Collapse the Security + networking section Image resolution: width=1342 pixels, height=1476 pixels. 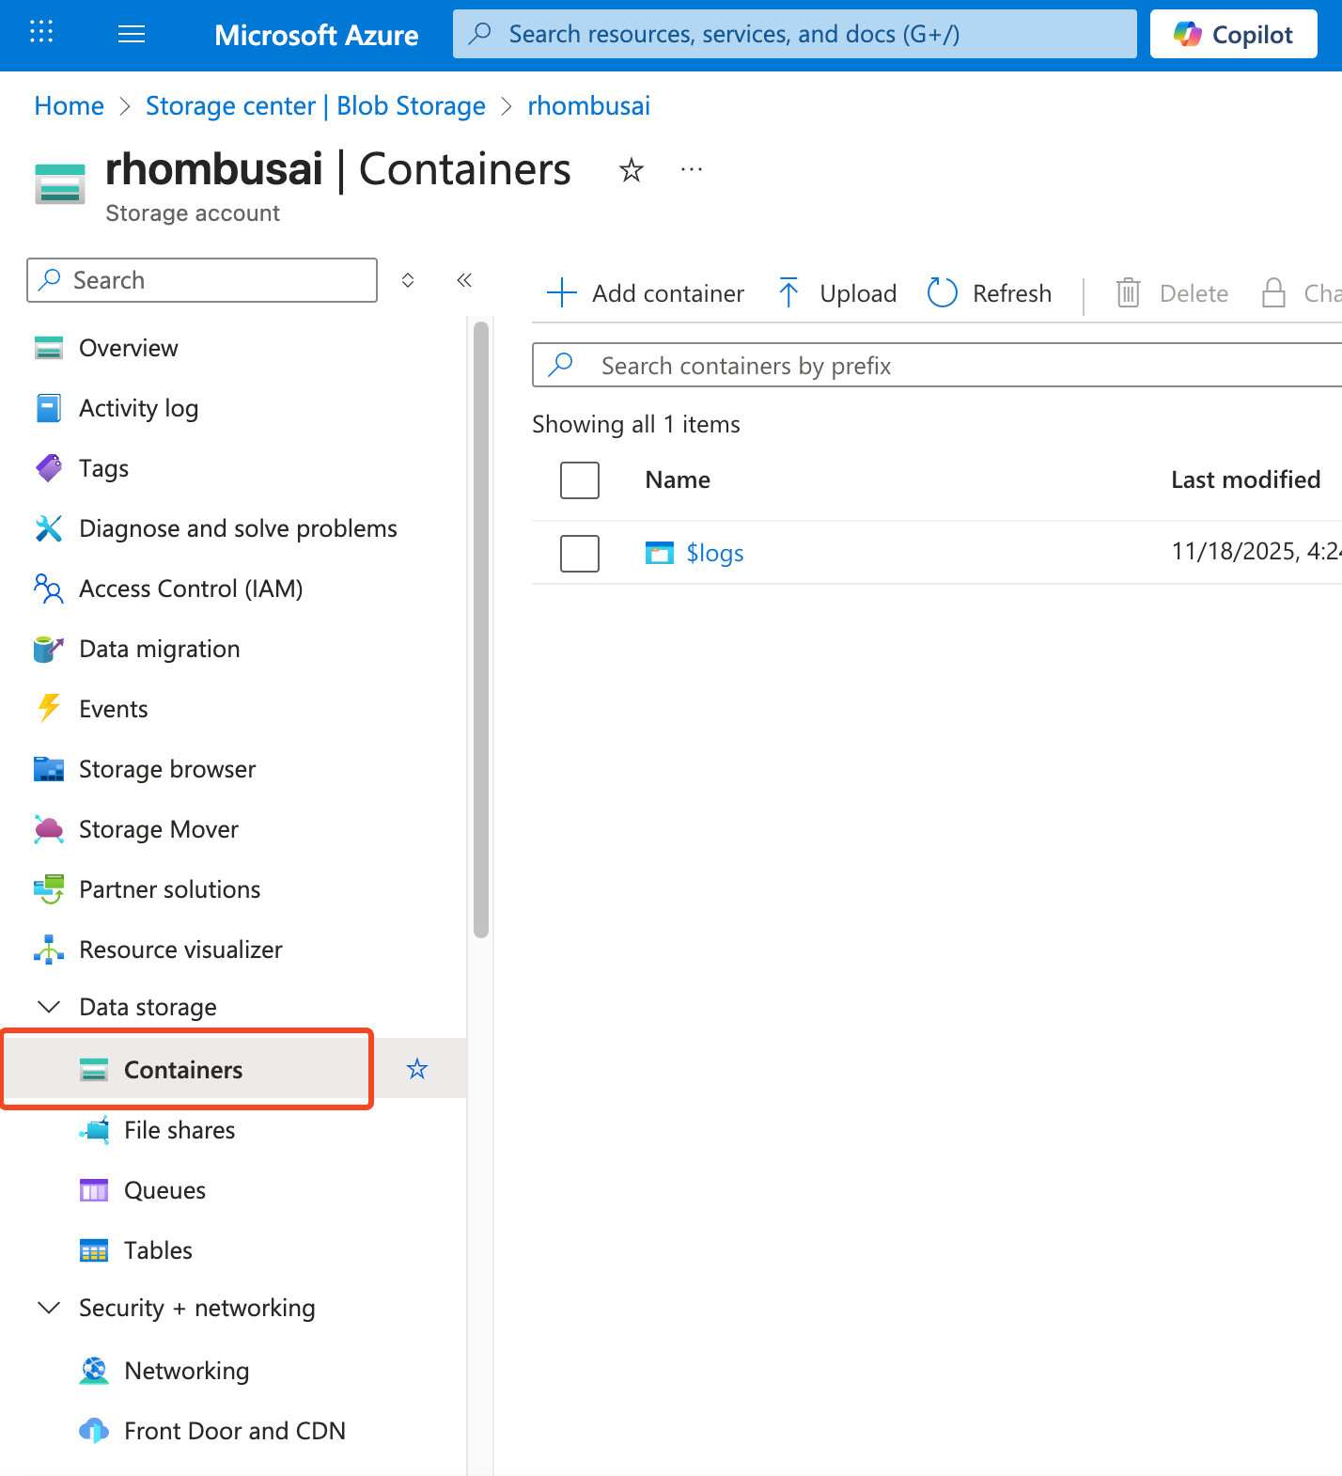(49, 1308)
